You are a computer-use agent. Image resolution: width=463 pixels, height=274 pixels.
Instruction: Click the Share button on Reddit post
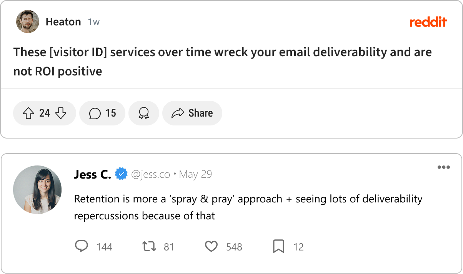192,113
